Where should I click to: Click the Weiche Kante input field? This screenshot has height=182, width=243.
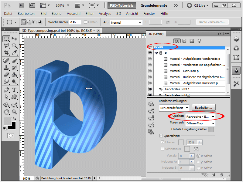pyautogui.click(x=75, y=22)
